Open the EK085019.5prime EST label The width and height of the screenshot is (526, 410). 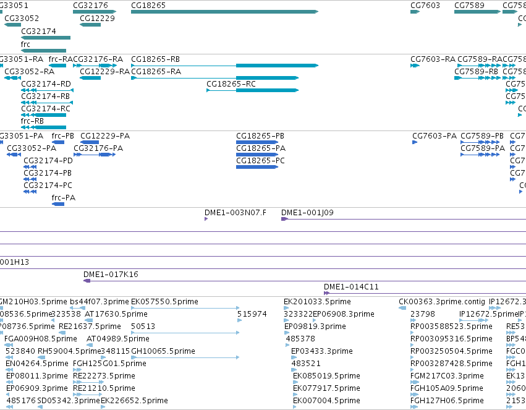pos(326,376)
